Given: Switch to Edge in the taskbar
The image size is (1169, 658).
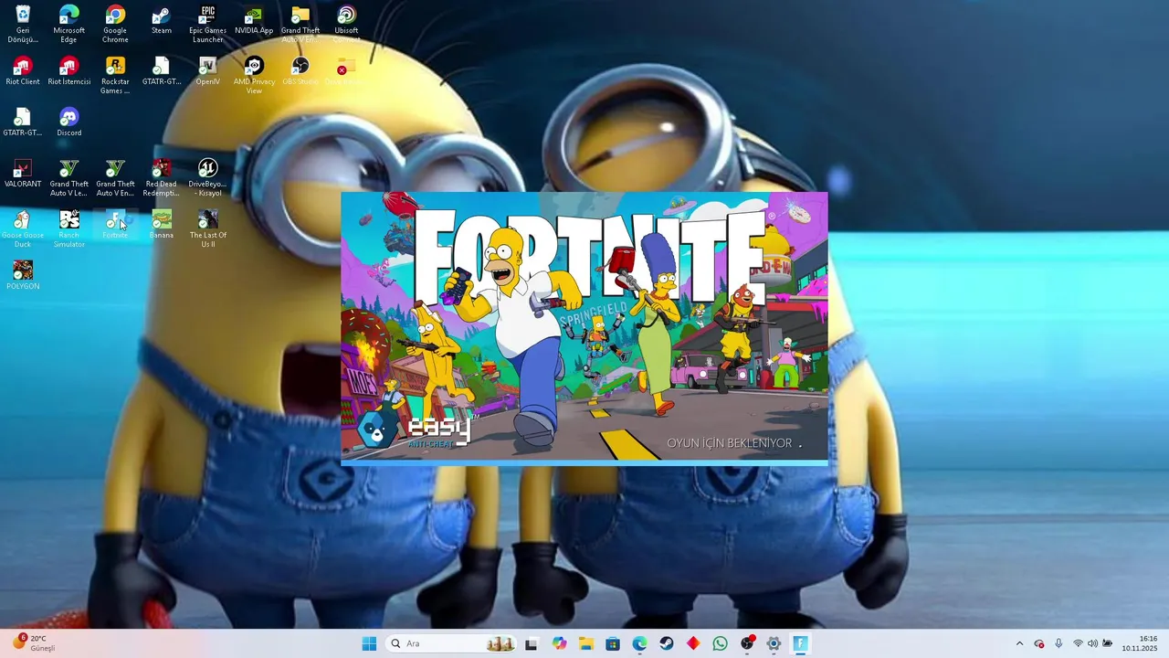Looking at the screenshot, I should (639, 643).
